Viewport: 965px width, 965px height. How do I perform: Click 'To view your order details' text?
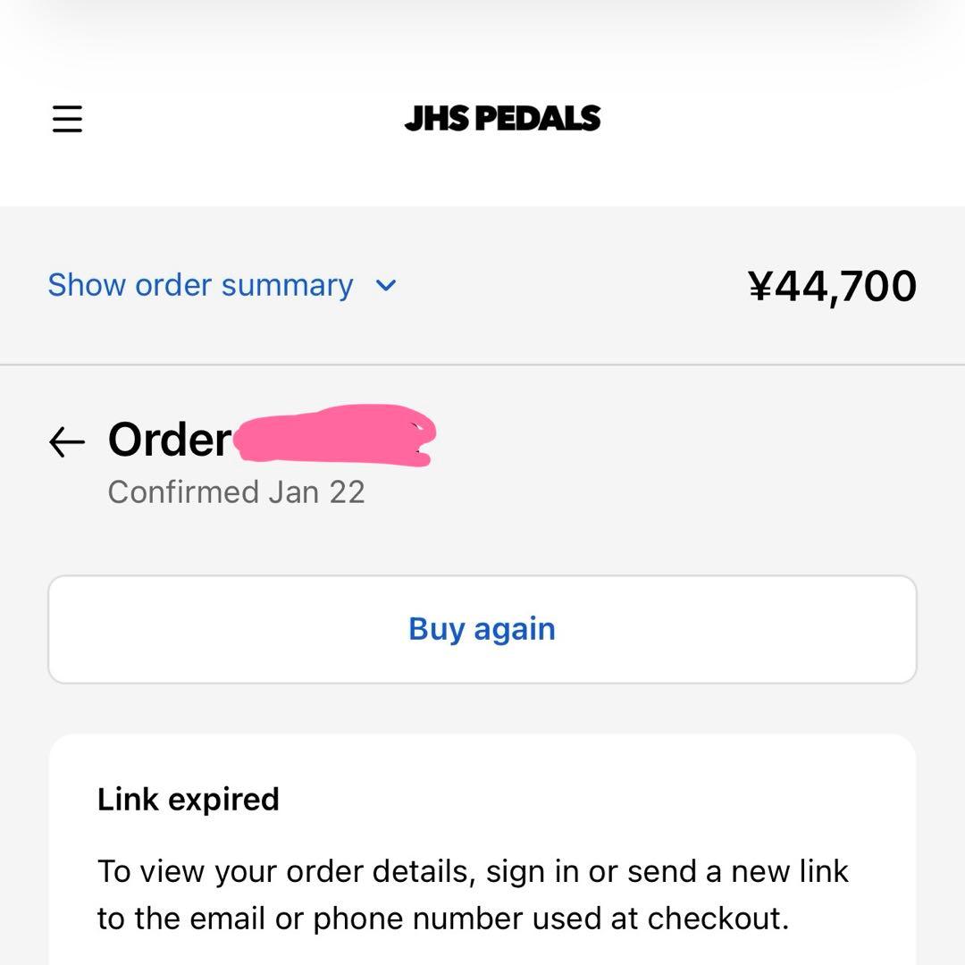(x=284, y=871)
